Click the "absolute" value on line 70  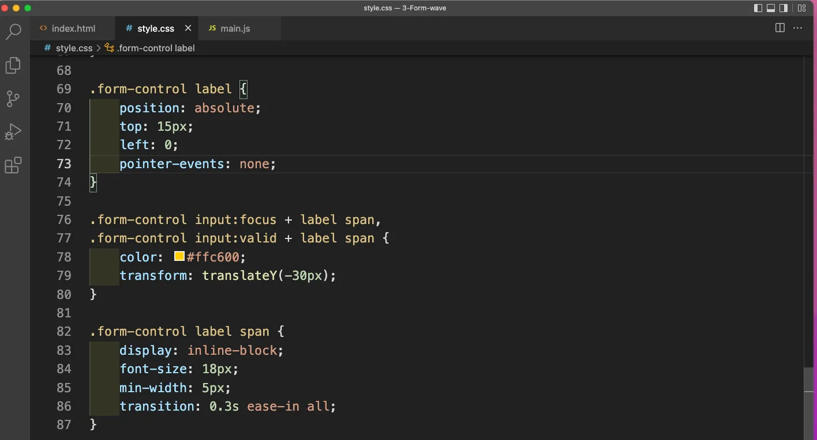point(224,108)
